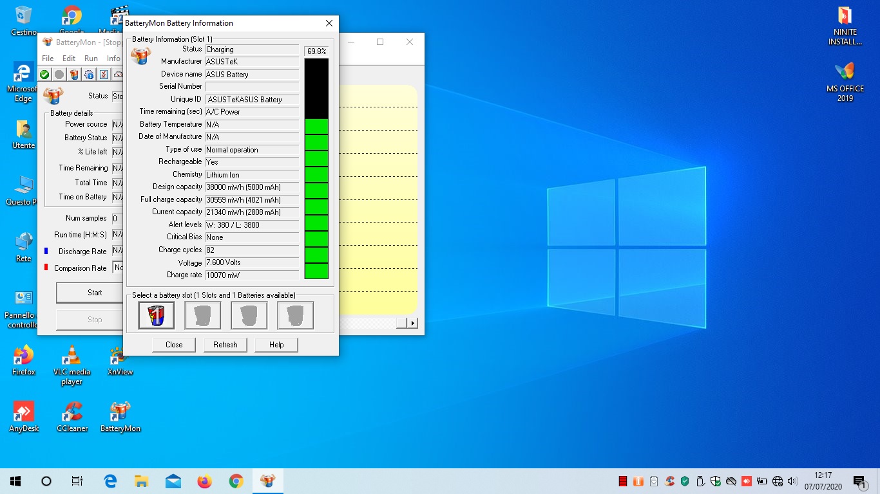Click the network globe tray icon

pos(778,481)
